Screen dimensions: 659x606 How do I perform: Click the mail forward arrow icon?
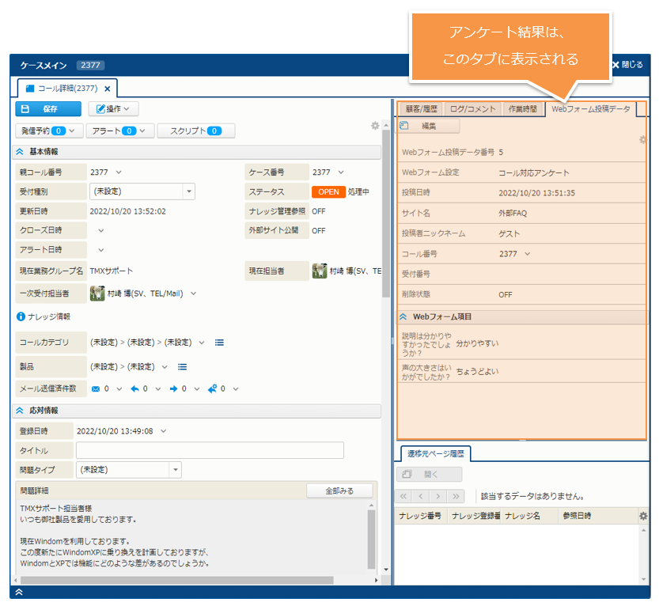tap(172, 388)
